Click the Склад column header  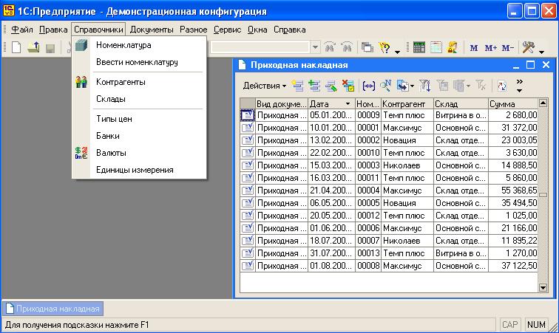point(461,103)
